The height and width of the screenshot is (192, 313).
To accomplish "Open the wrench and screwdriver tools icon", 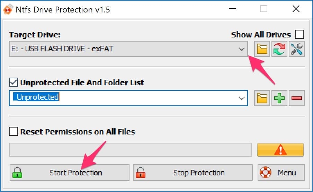I will point(297,49).
